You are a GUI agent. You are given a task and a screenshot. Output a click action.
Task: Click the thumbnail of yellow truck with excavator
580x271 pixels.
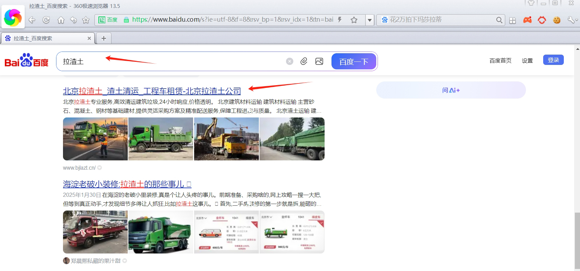pyautogui.click(x=226, y=139)
